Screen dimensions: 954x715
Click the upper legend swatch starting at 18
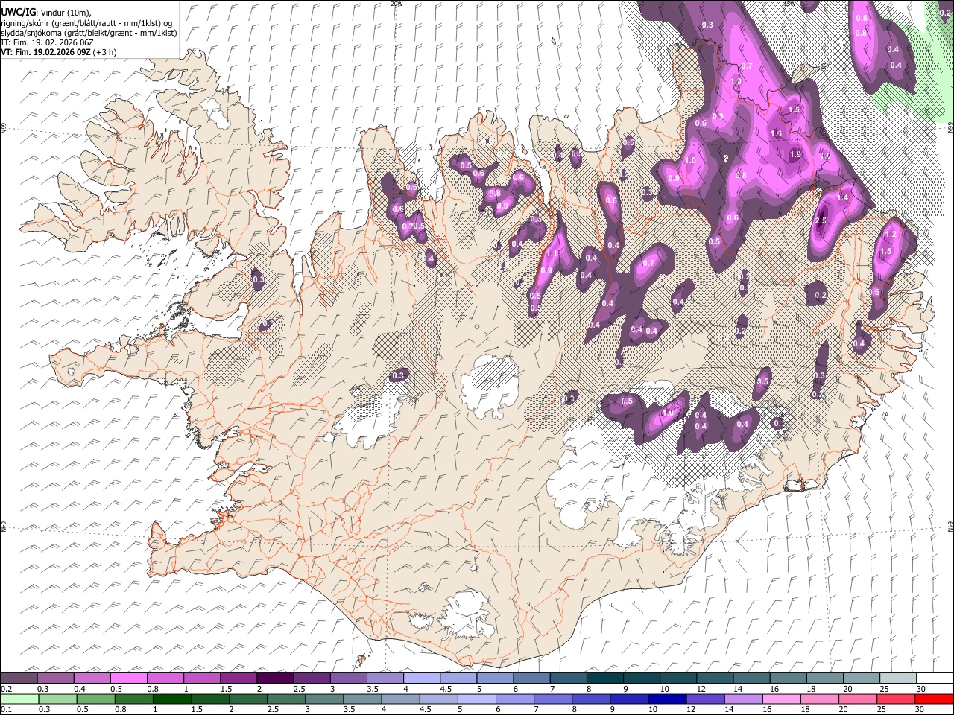(824, 679)
